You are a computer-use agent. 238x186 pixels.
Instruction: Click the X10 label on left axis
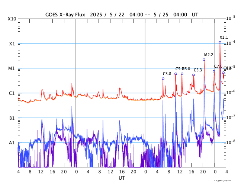click(12, 19)
